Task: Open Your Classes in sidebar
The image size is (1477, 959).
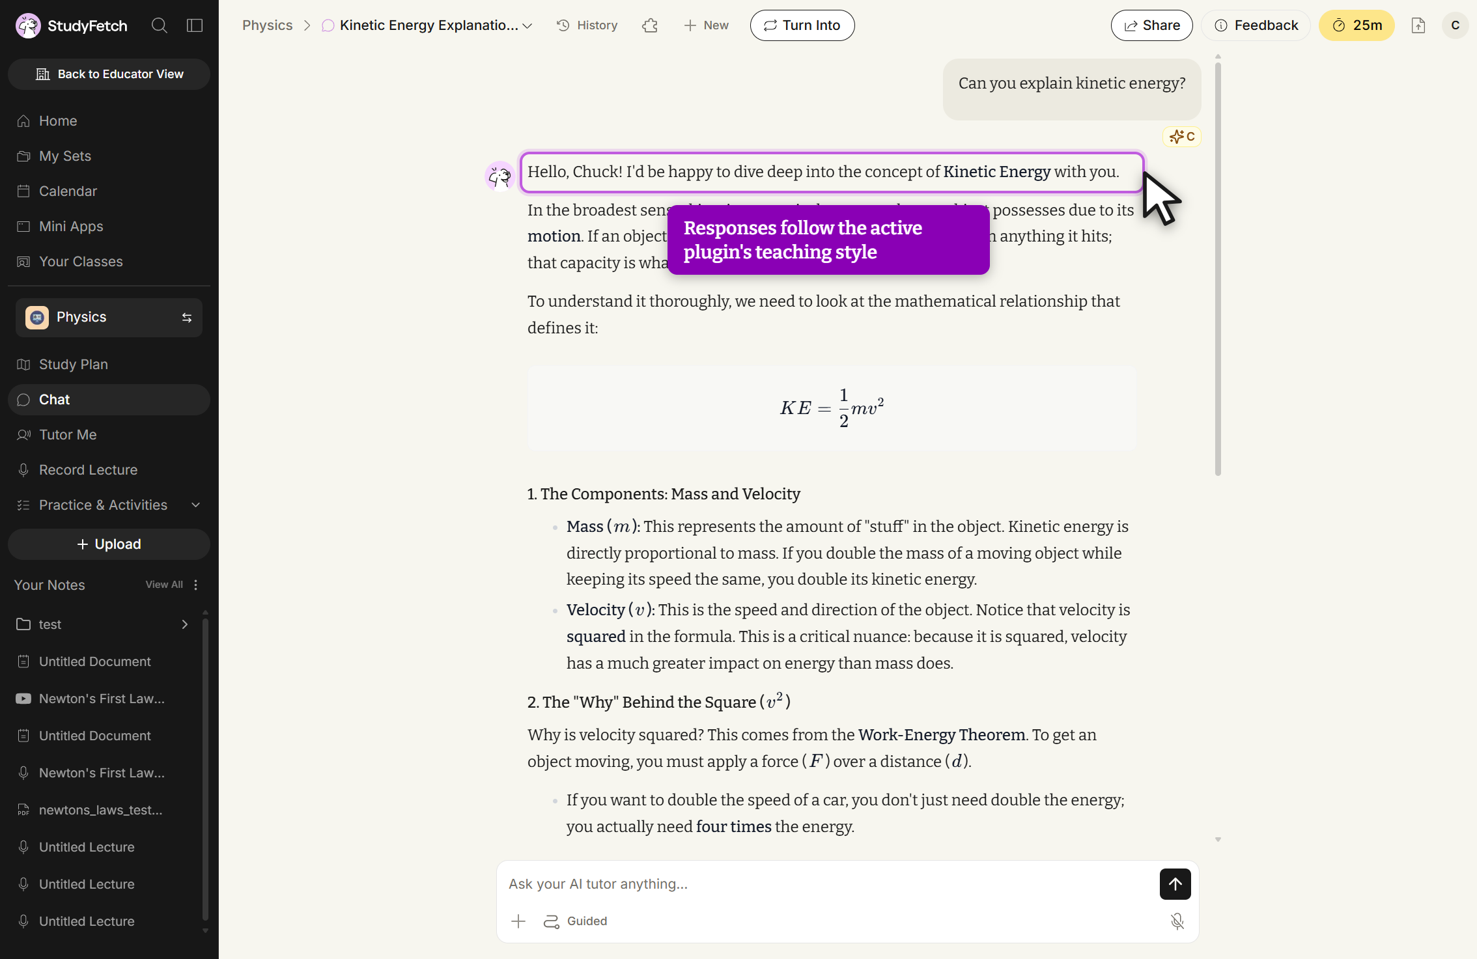Action: point(109,262)
